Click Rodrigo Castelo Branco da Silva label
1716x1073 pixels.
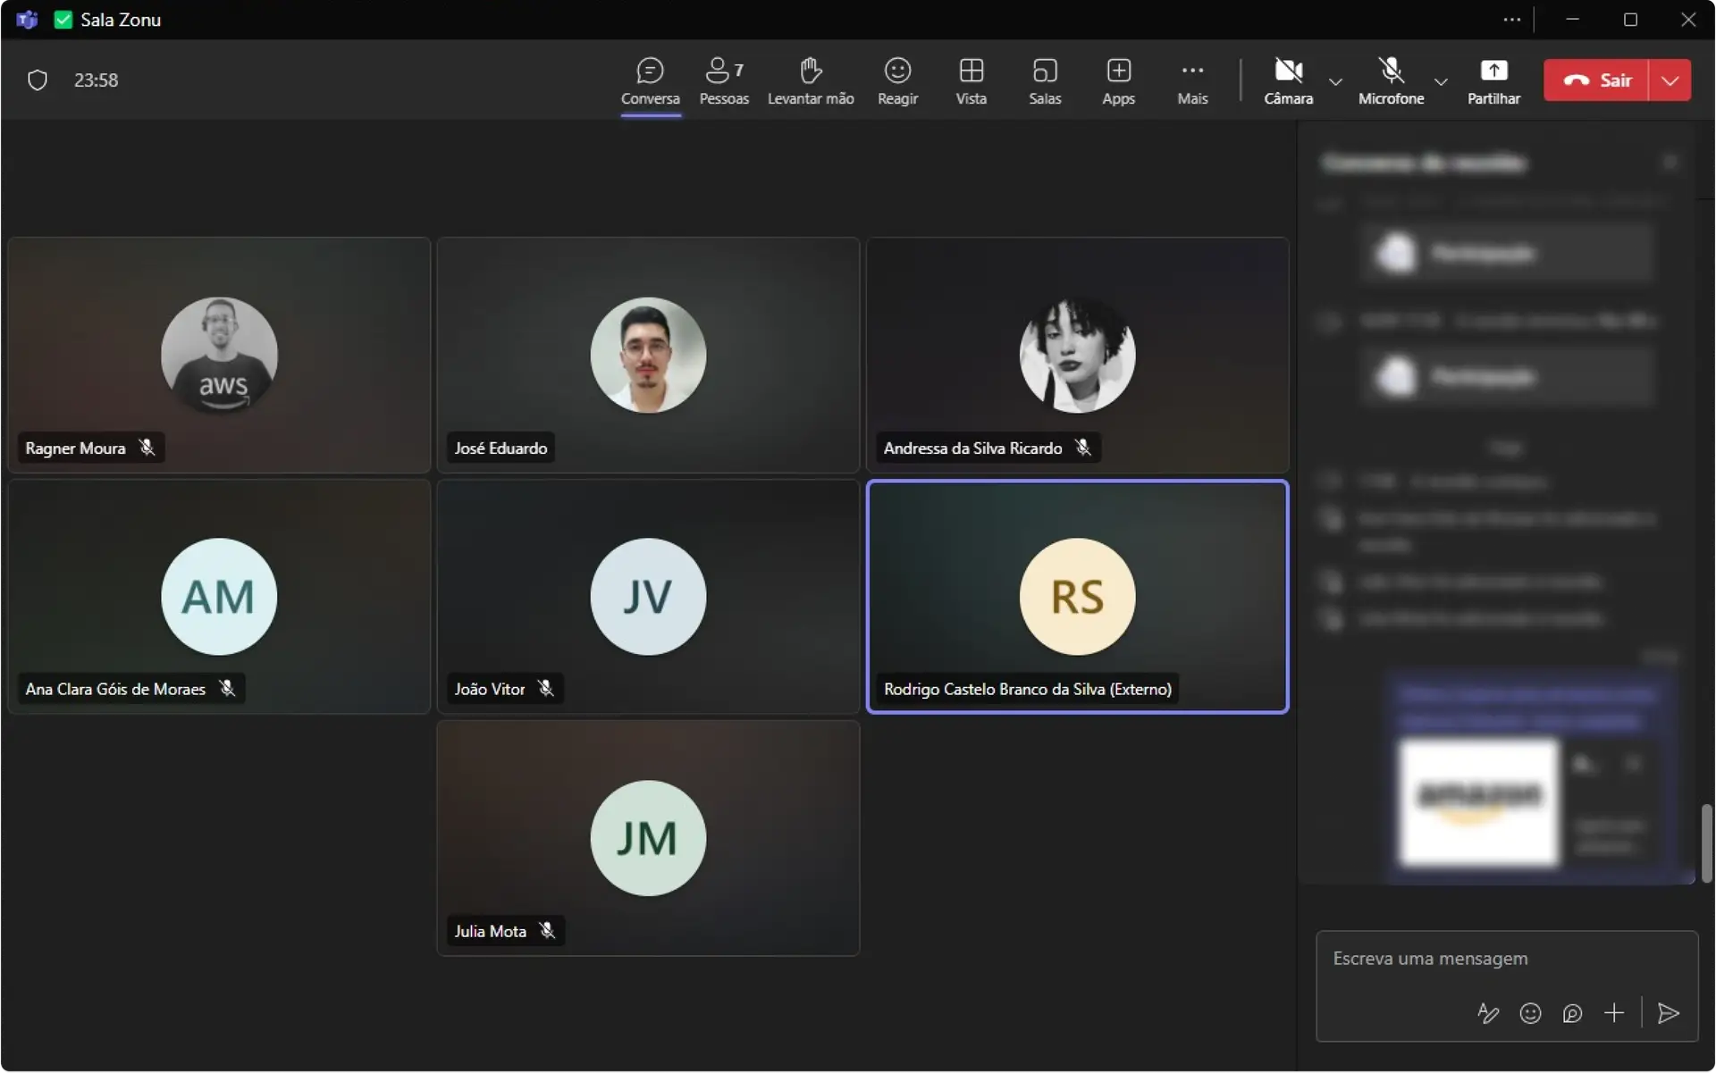(1027, 690)
